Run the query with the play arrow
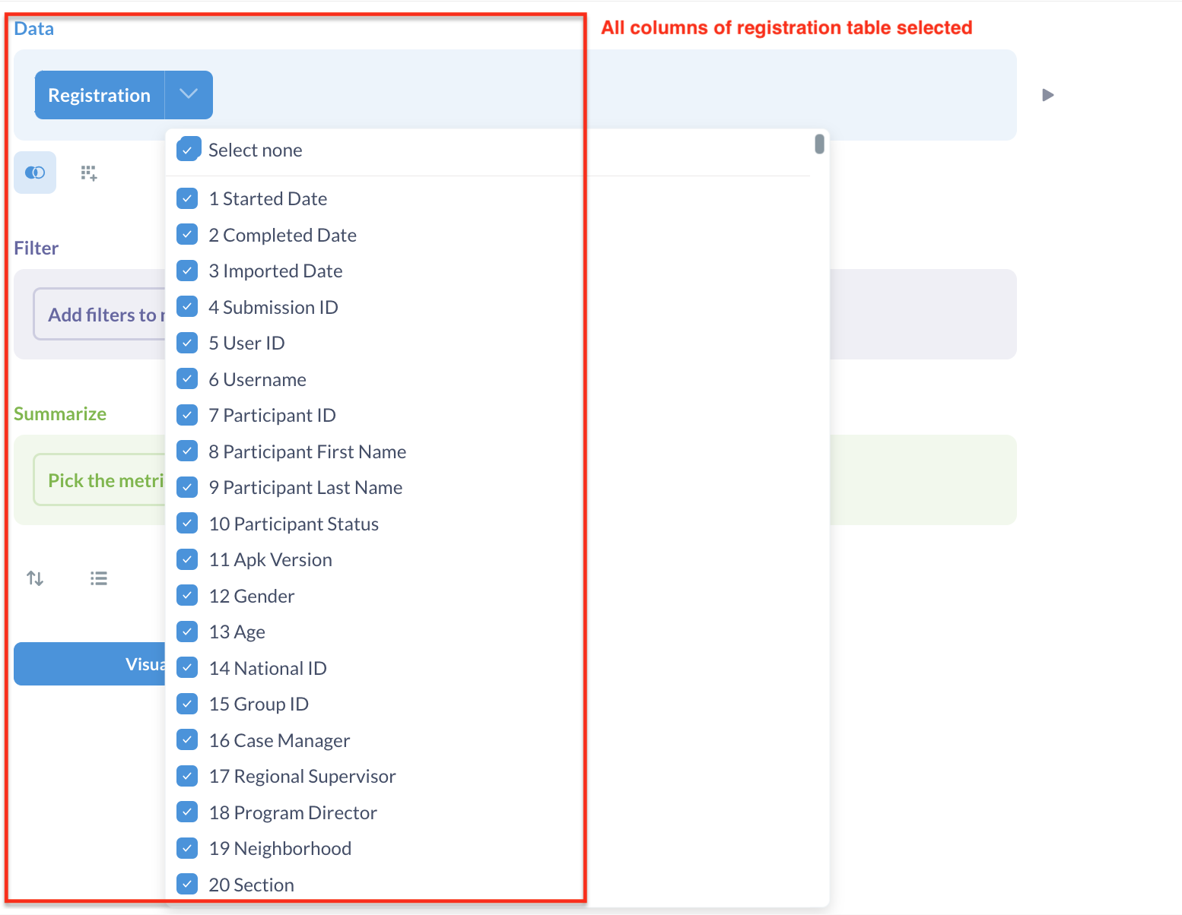Screen dimensions: 1182x915 [x=1048, y=94]
